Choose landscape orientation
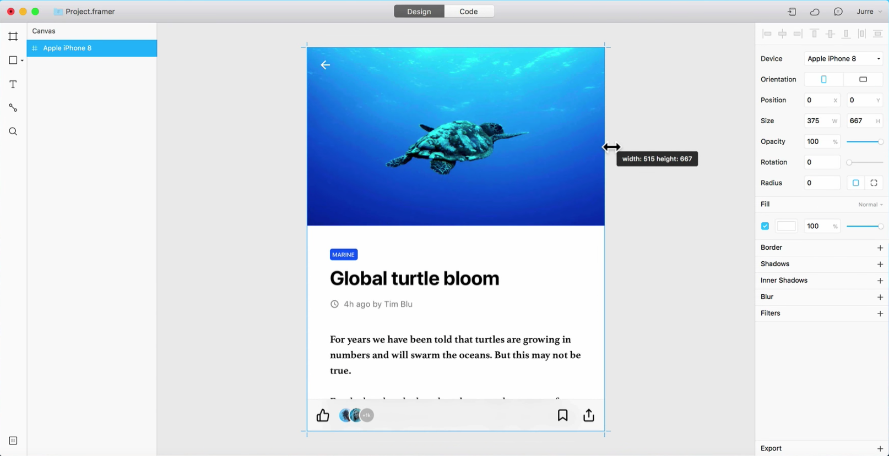The image size is (889, 456). coord(863,79)
